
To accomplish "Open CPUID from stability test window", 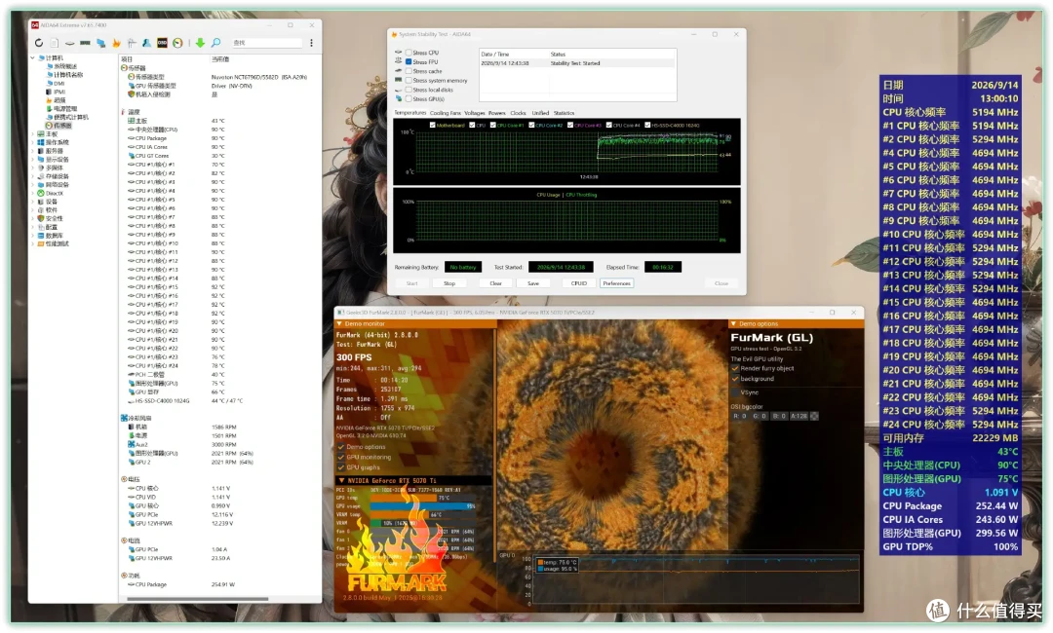I will click(579, 283).
